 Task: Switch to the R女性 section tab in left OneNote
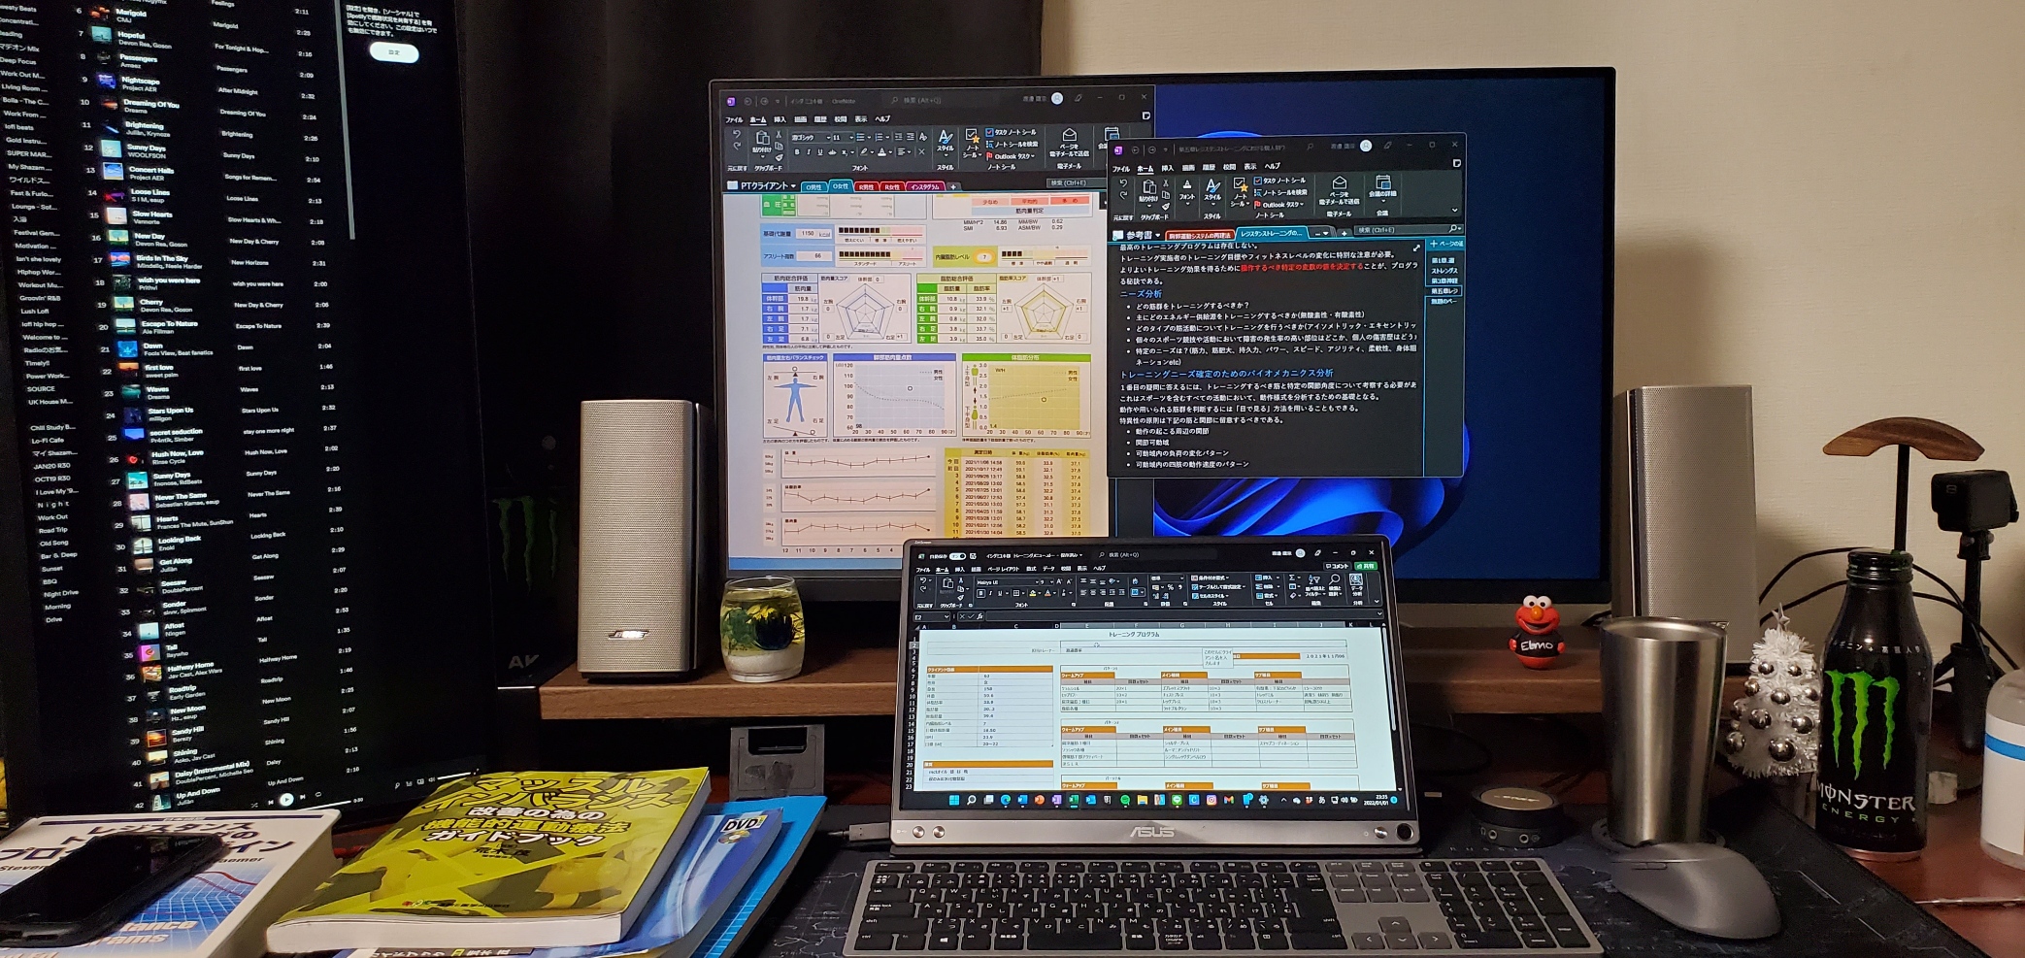click(x=892, y=187)
